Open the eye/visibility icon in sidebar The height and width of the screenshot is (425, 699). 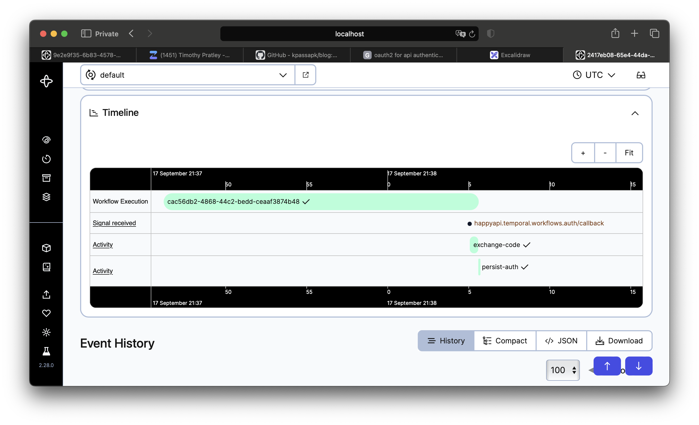[x=46, y=140]
